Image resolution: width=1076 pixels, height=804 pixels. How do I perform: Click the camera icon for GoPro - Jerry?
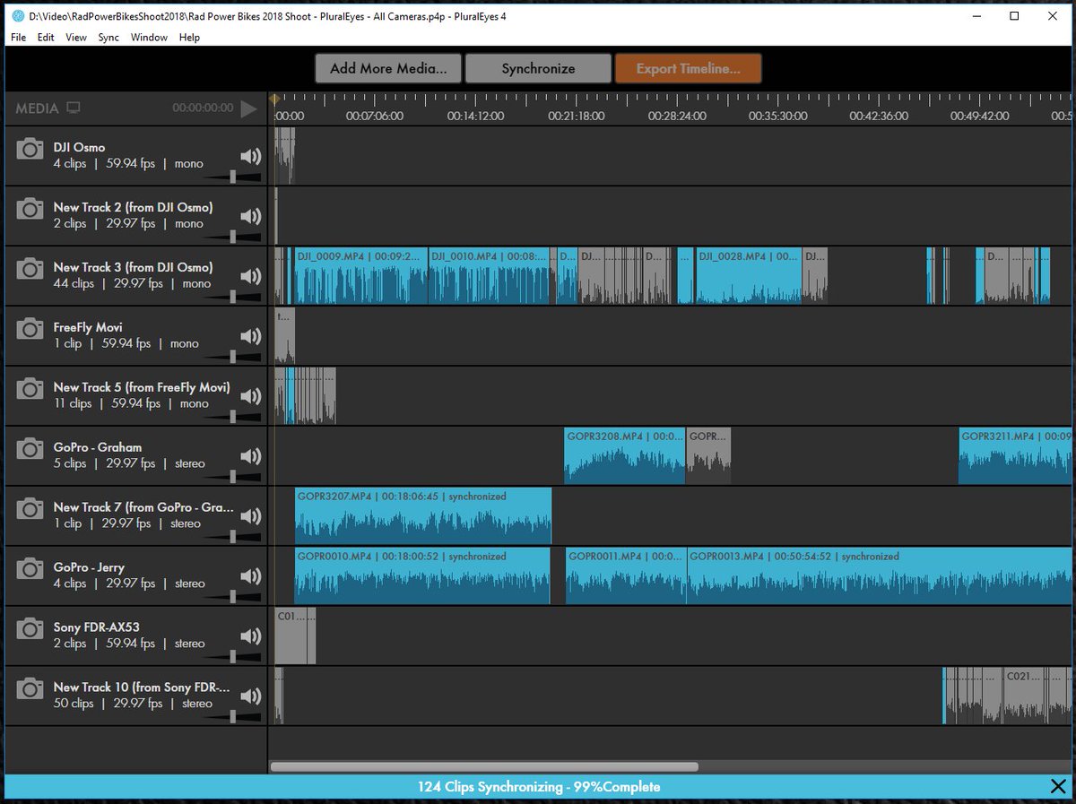coord(30,569)
